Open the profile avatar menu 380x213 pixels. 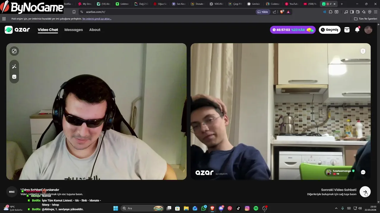pos(368,30)
